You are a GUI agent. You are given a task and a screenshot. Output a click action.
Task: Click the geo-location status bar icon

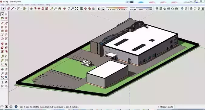point(2,107)
